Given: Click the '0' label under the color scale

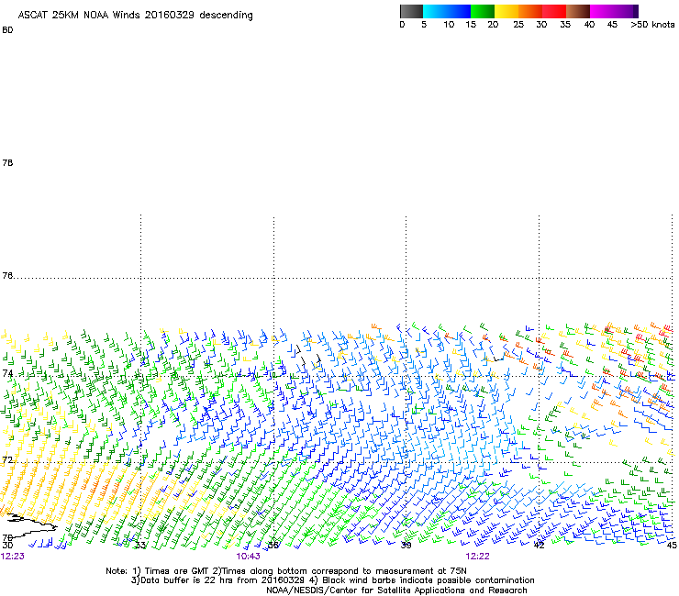Looking at the screenshot, I should click(x=402, y=25).
